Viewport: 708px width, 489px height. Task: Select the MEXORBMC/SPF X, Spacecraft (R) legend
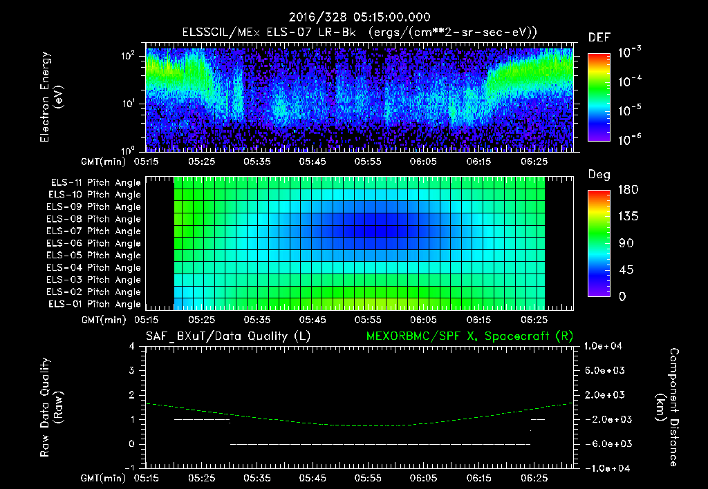(469, 336)
